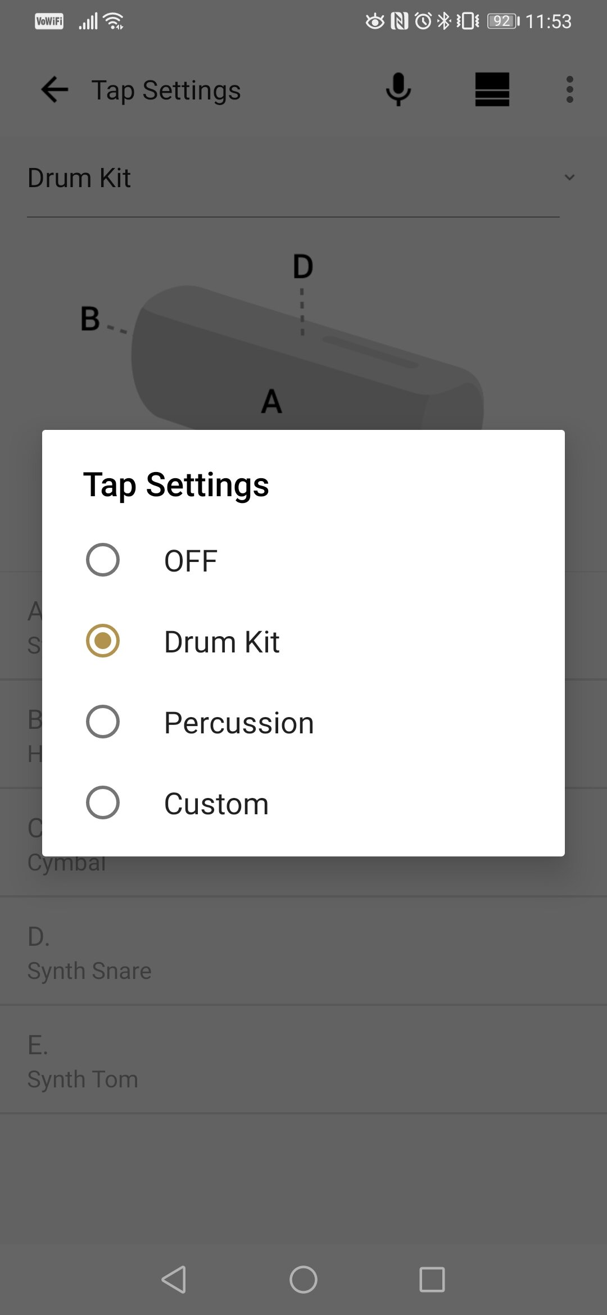This screenshot has width=607, height=1315.
Task: Tap the Bluetooth status bar icon
Action: 444,21
